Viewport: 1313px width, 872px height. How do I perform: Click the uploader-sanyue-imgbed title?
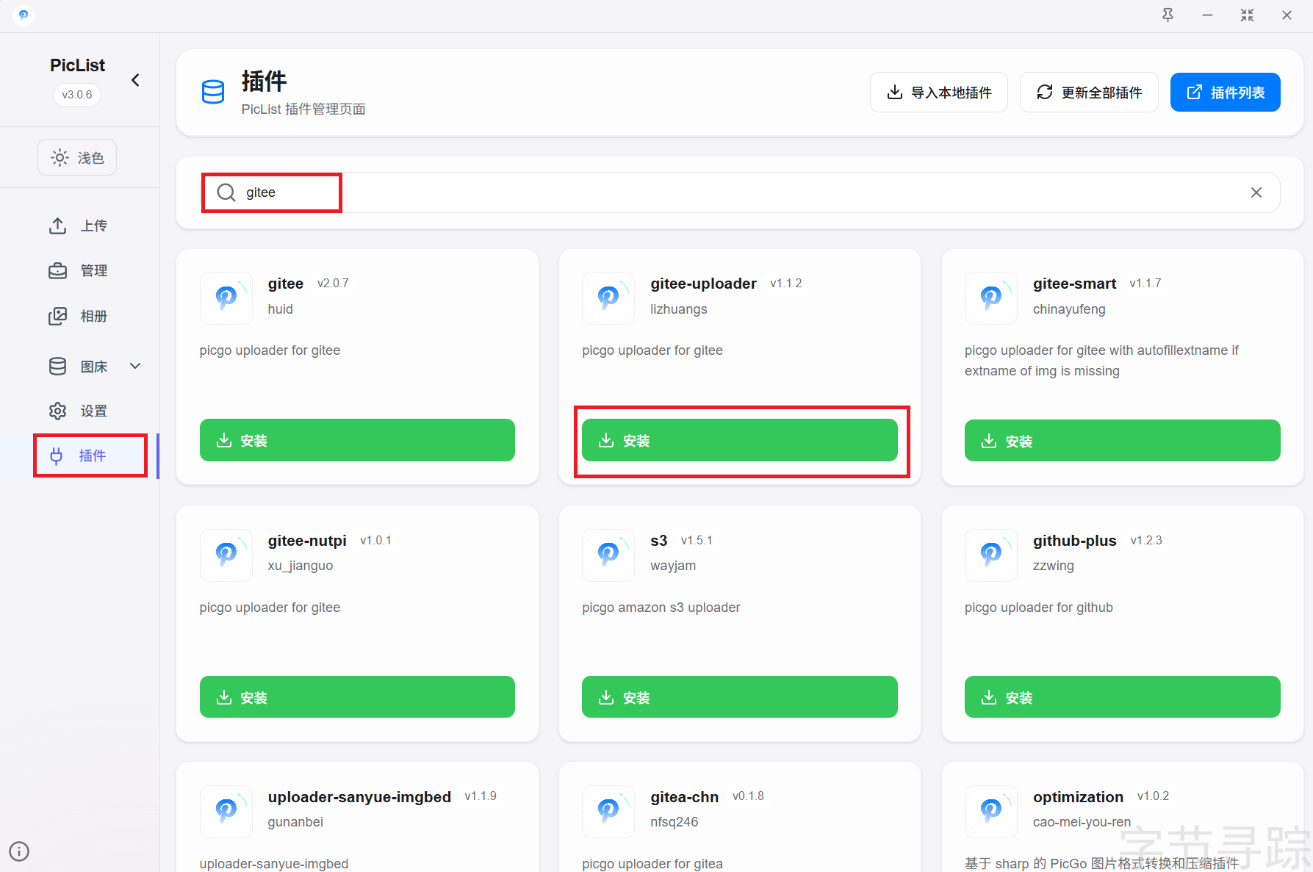click(x=359, y=797)
